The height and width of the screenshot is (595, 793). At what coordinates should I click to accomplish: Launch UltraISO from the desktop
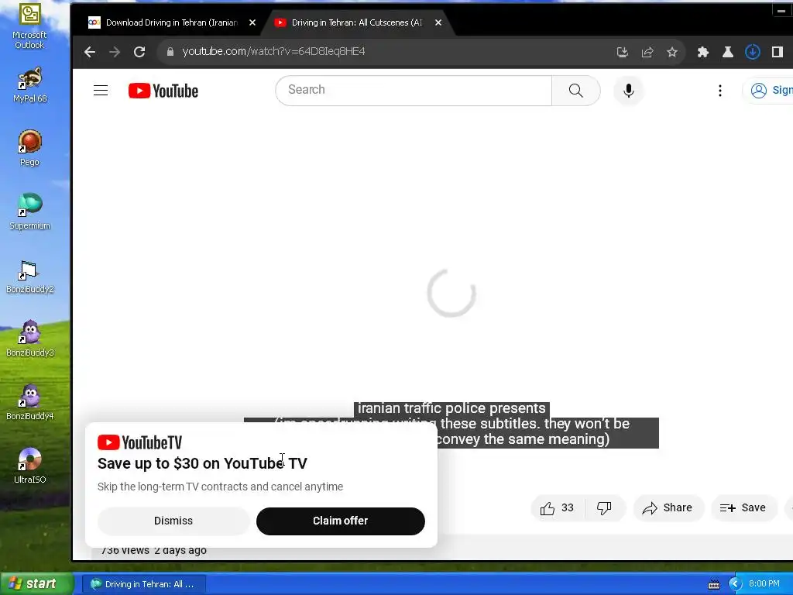click(x=30, y=466)
